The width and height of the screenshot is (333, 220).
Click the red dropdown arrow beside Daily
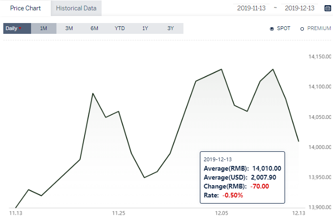(x=20, y=28)
